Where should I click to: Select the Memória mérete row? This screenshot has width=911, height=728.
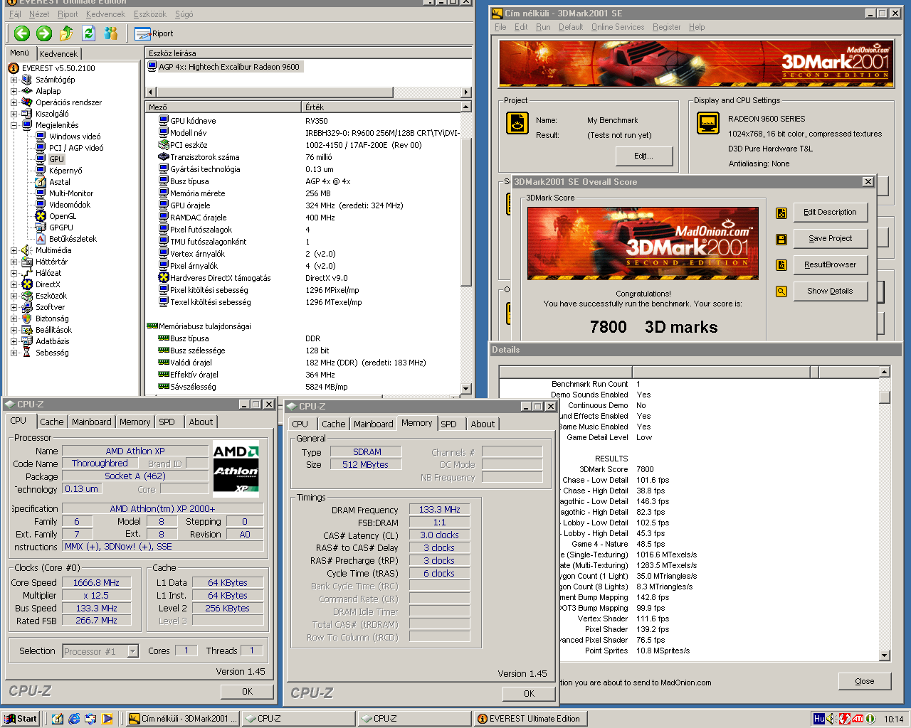pyautogui.click(x=303, y=193)
